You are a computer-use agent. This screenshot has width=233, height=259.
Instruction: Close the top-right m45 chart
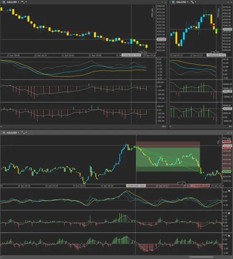coord(231,2)
